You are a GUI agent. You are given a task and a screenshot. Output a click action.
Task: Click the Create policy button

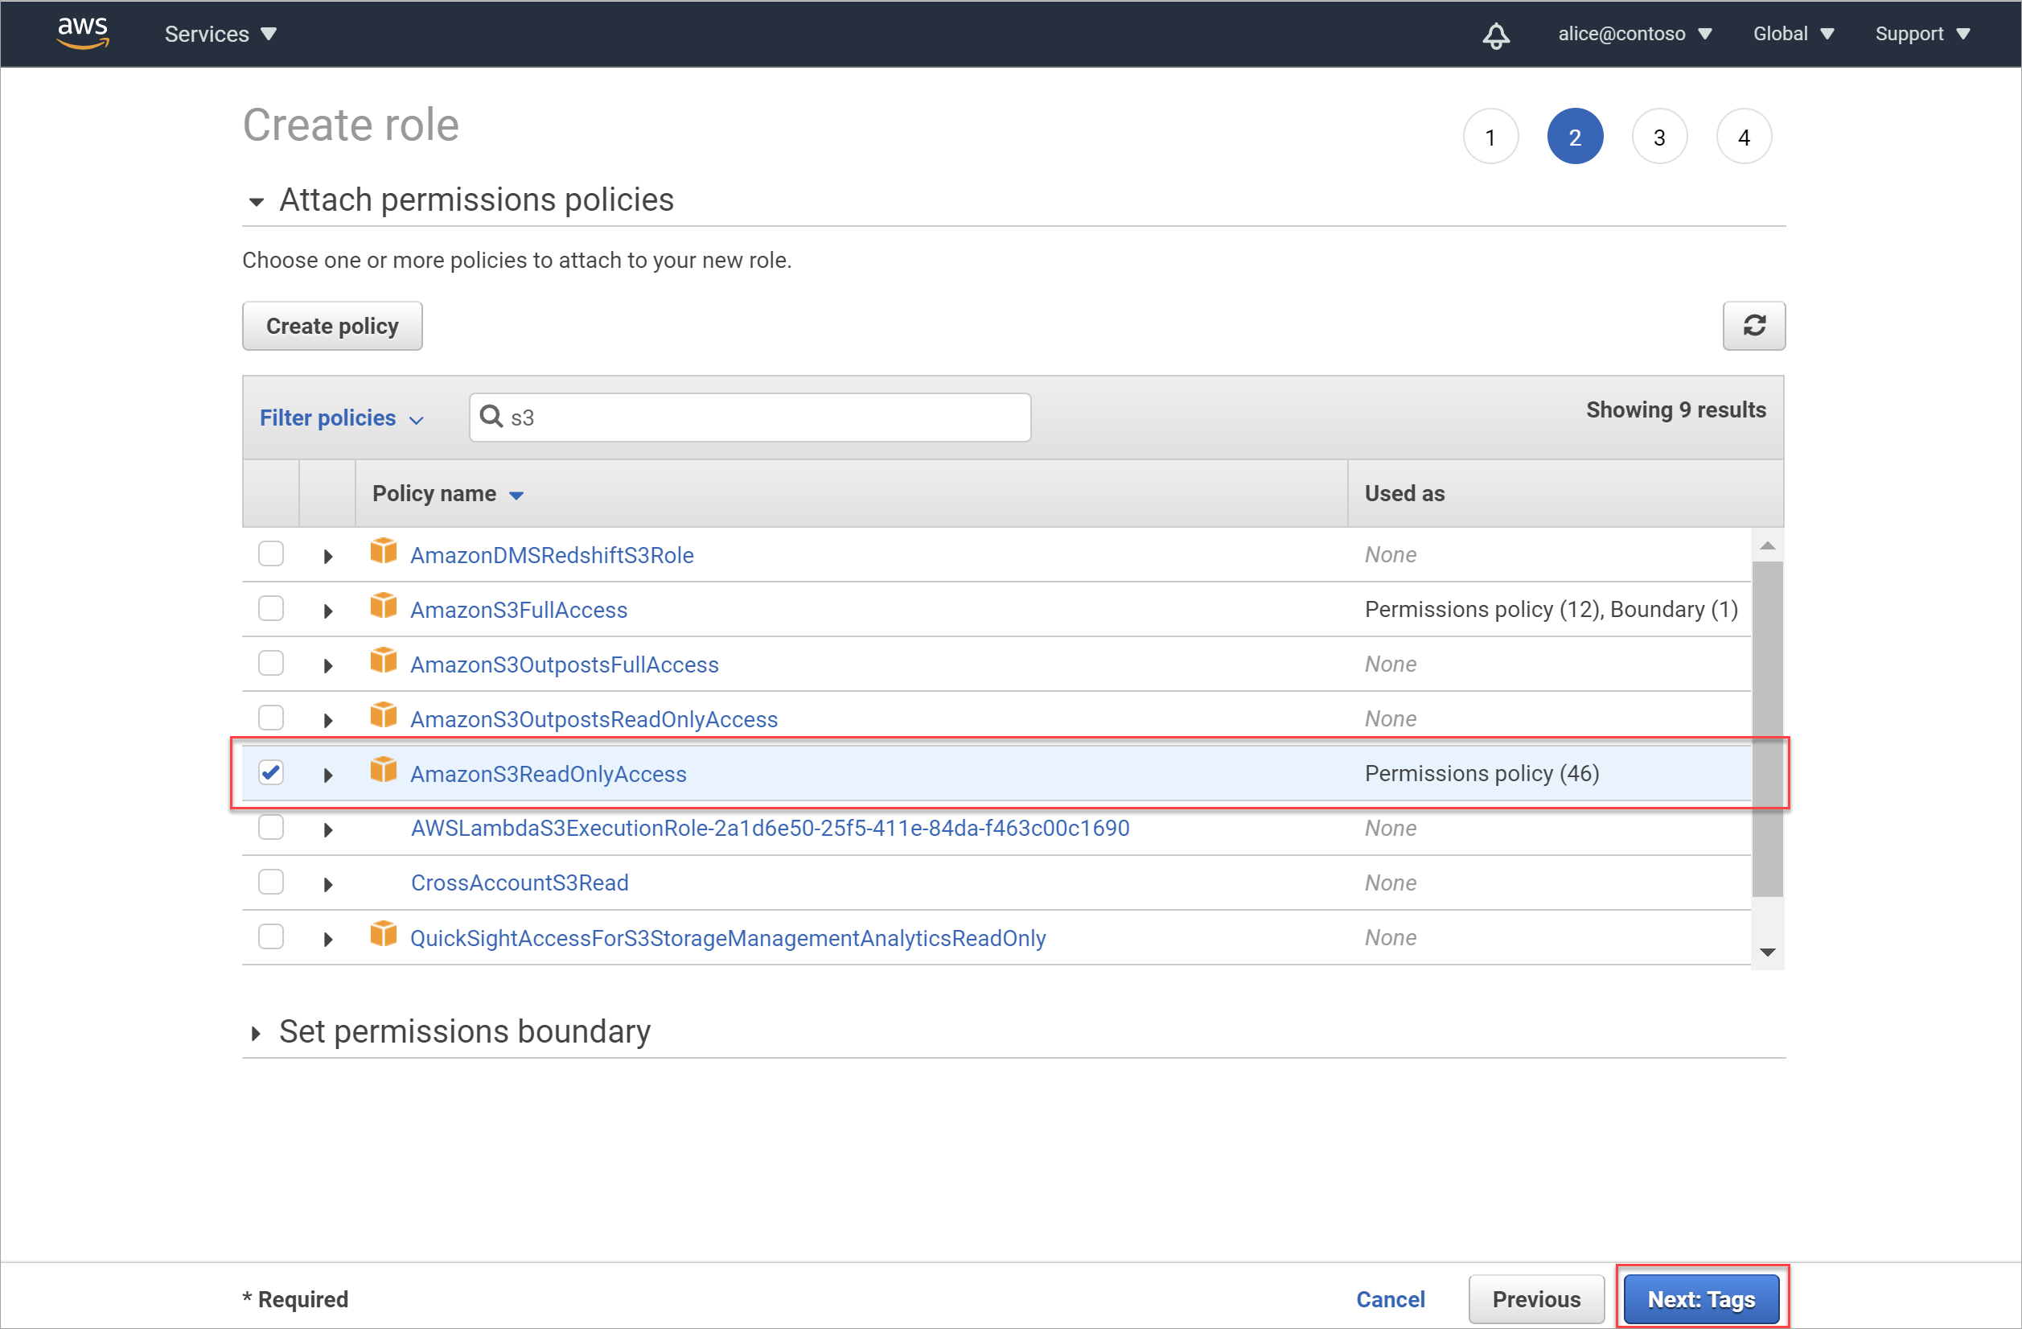(x=331, y=325)
